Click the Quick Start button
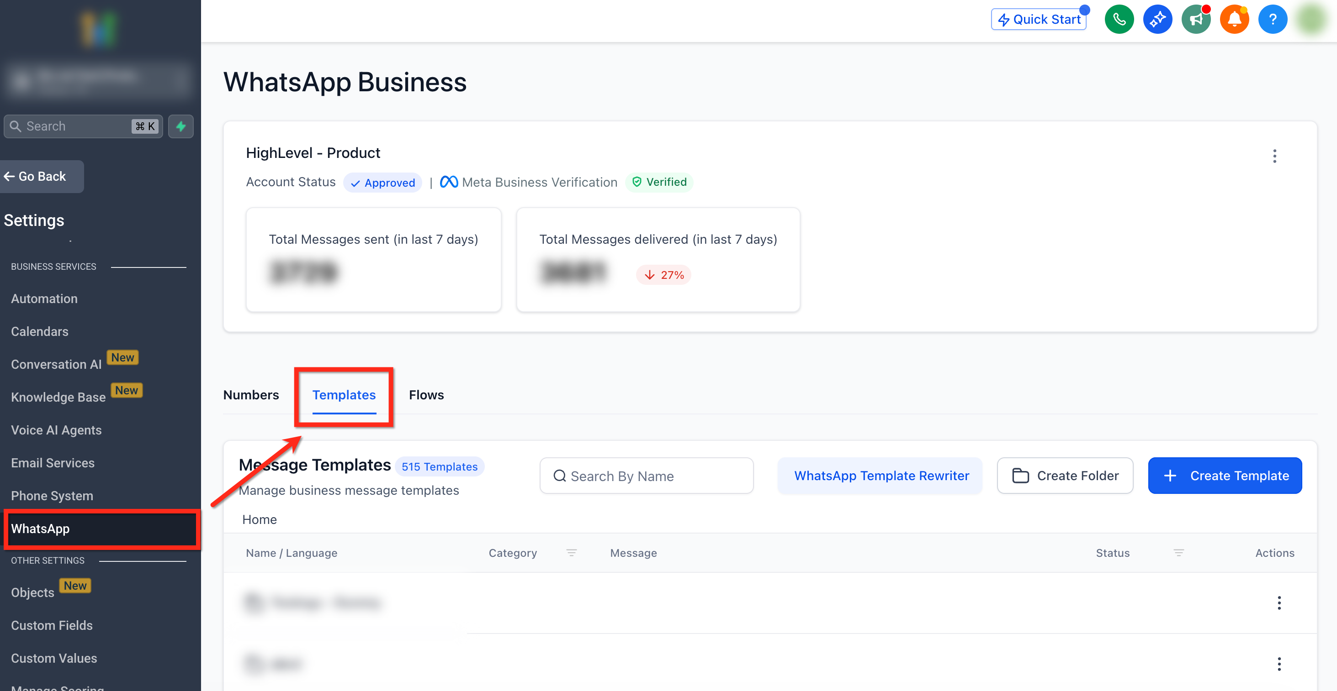 (x=1039, y=20)
